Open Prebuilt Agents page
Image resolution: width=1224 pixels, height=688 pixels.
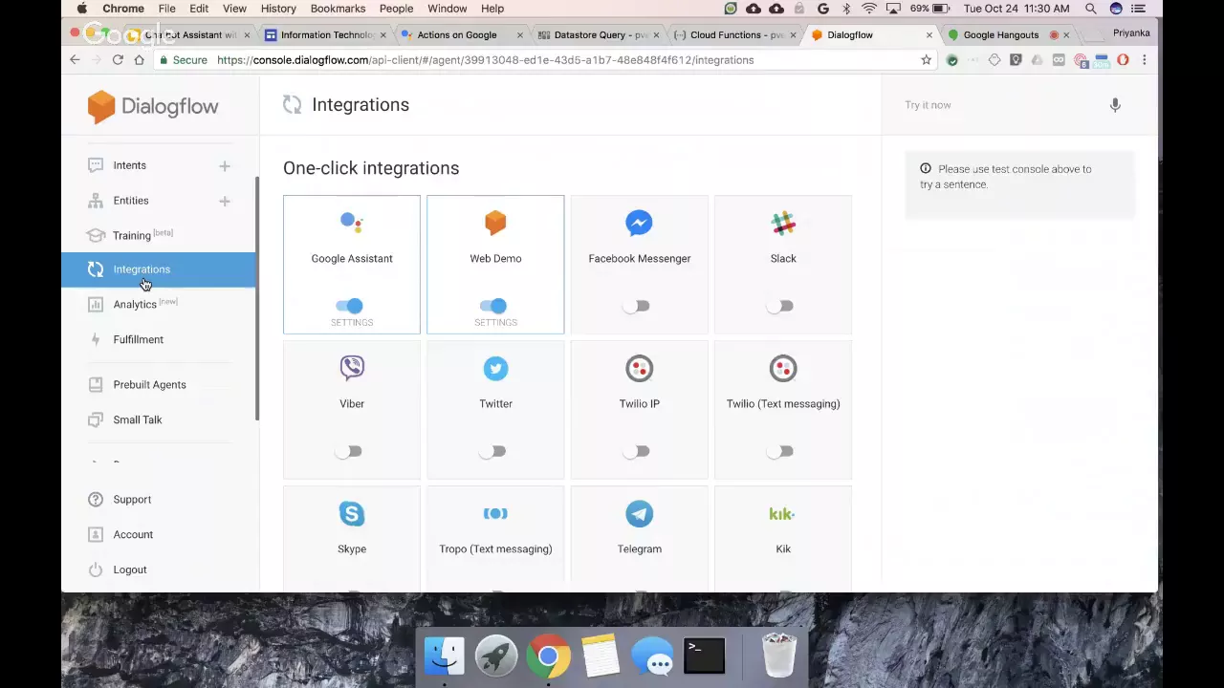(x=149, y=384)
